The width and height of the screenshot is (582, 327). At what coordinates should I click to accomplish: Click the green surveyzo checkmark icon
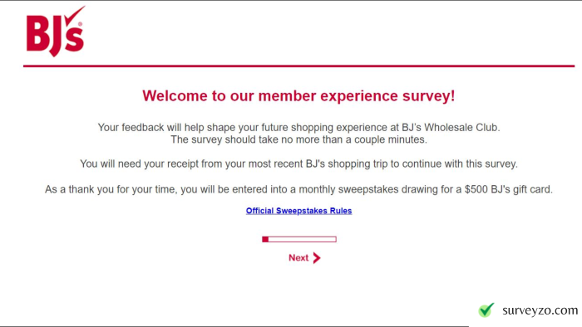tap(486, 310)
